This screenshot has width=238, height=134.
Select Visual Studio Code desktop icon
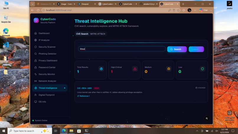click(6, 47)
